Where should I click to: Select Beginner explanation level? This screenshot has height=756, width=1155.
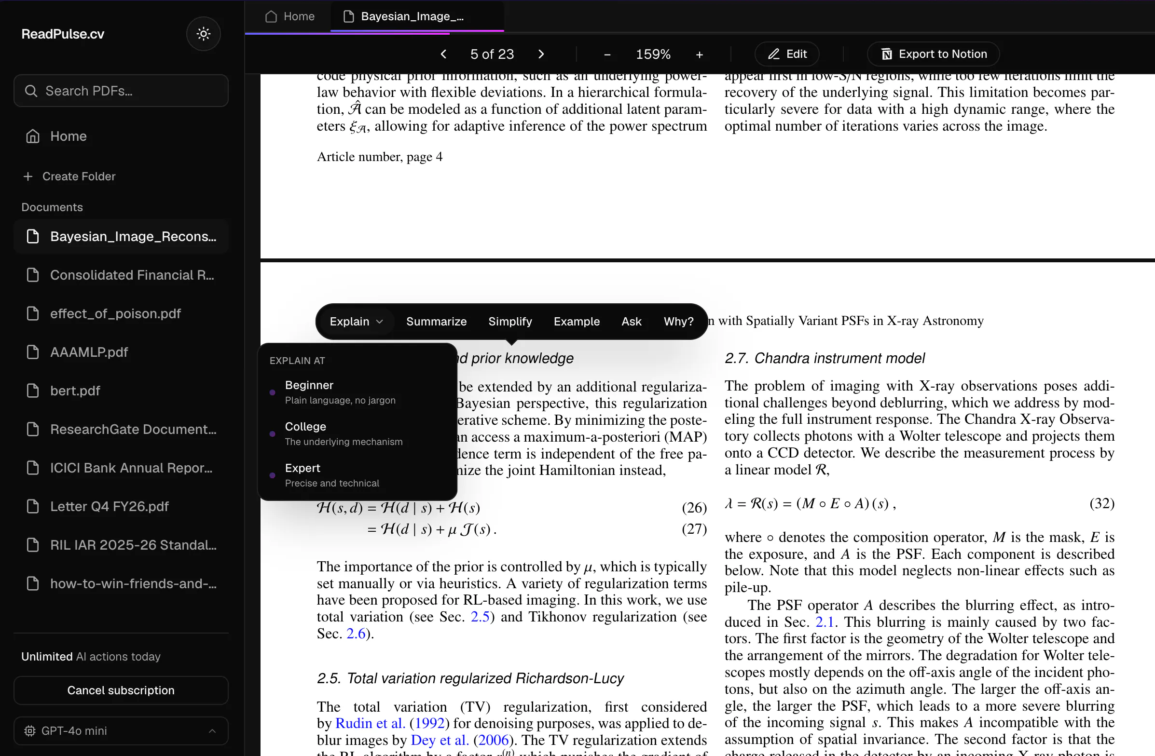tap(357, 392)
